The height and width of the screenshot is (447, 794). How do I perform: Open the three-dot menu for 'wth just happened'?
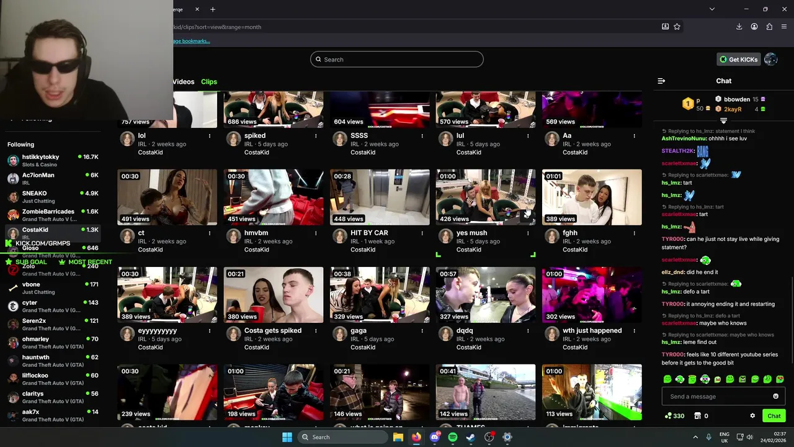click(x=634, y=330)
